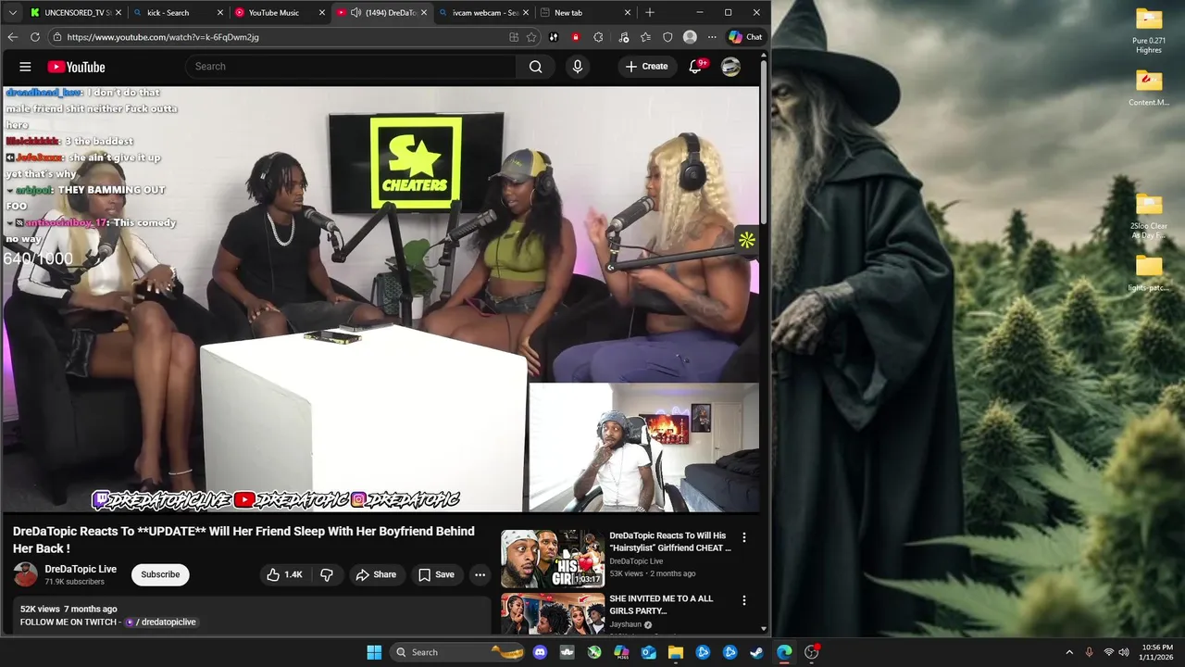Like the video with thumbs up
The width and height of the screenshot is (1185, 667).
(x=284, y=574)
